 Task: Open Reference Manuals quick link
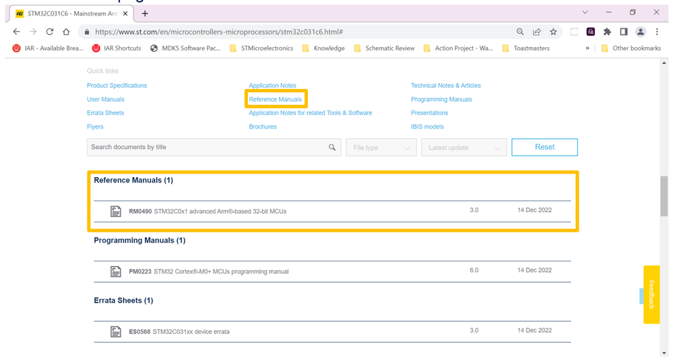point(275,99)
